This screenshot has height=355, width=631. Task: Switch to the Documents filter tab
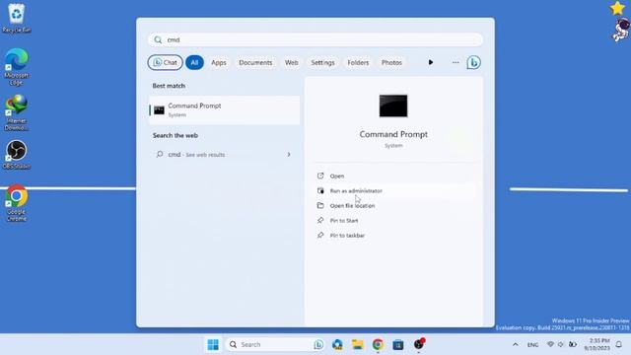(x=255, y=63)
